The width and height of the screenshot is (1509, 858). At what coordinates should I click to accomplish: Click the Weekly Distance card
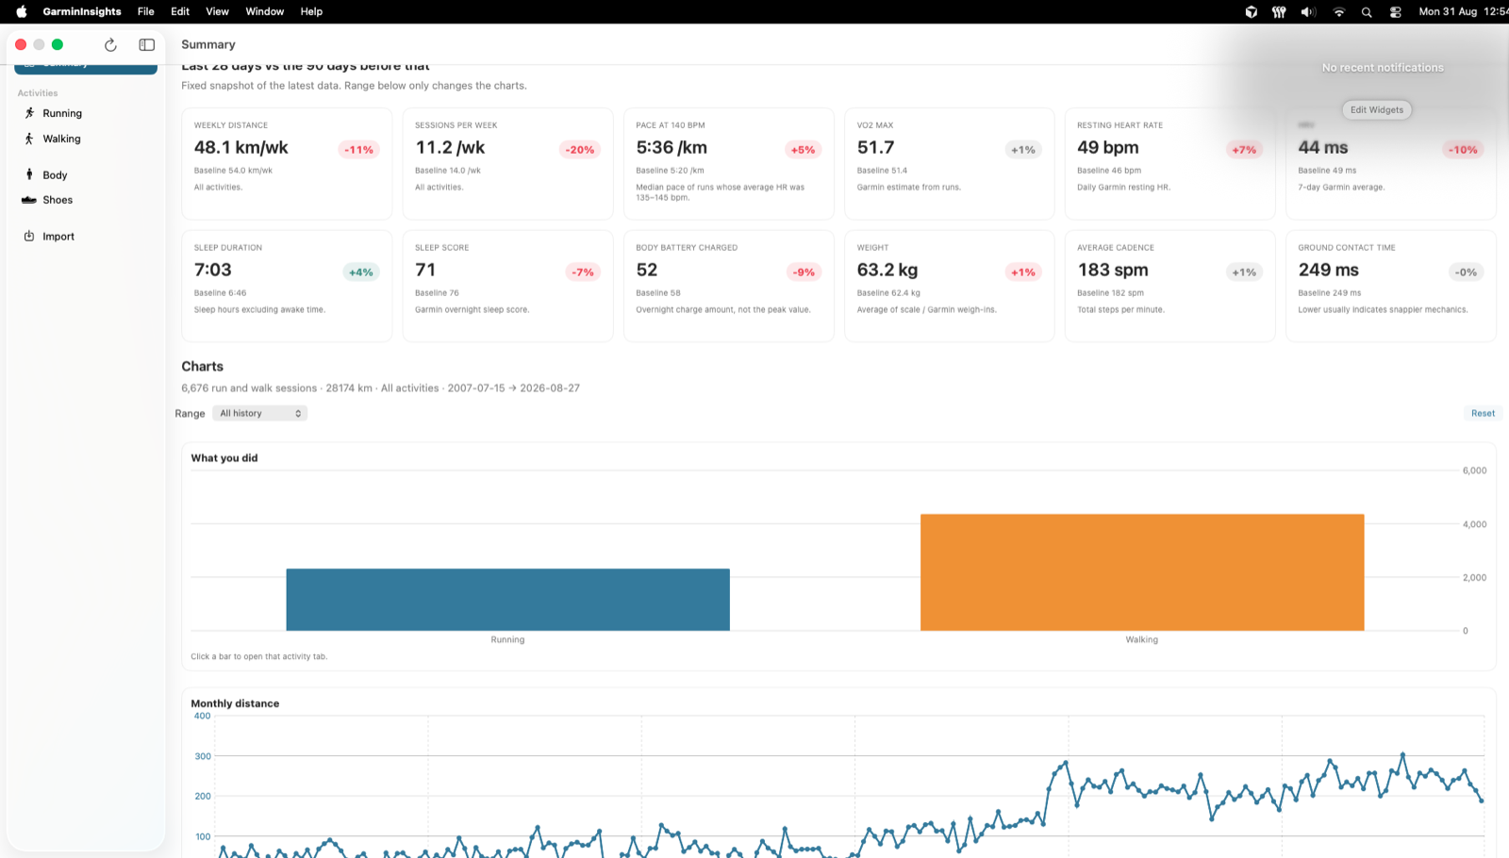(x=287, y=163)
